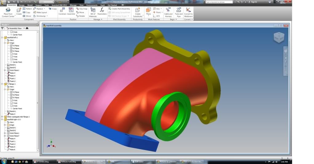Viewport: 314px width, 164px height.
Task: Click Create Substitutes icon
Action: [138, 11]
